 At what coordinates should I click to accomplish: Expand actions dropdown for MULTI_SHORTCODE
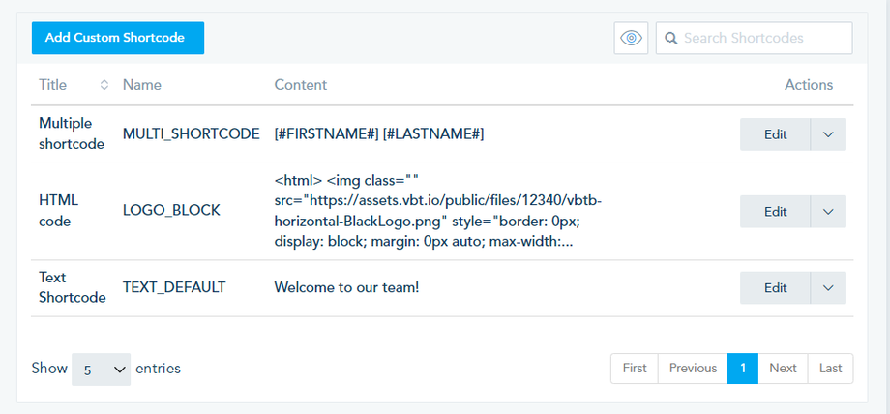tap(828, 134)
